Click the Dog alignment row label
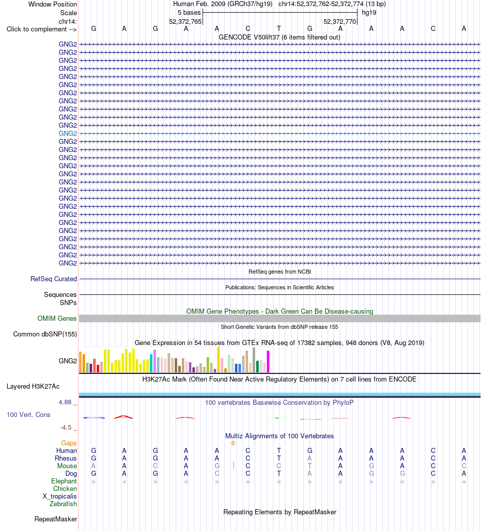 [x=71, y=474]
